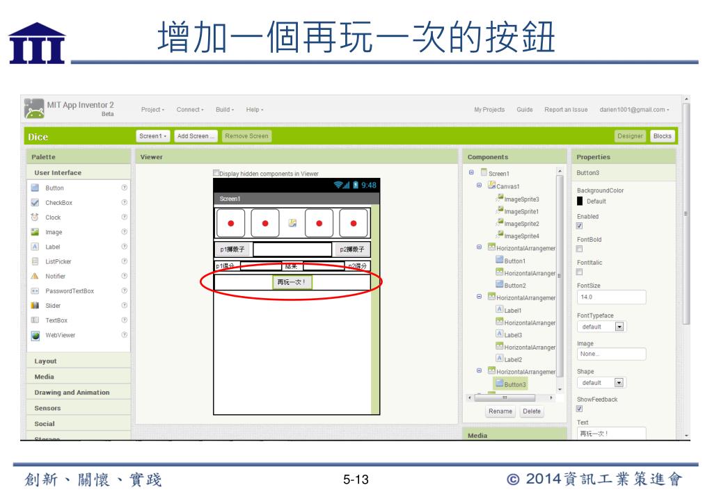This screenshot has width=712, height=492.
Task: Collapse the Screen1 tree node
Action: 471,172
